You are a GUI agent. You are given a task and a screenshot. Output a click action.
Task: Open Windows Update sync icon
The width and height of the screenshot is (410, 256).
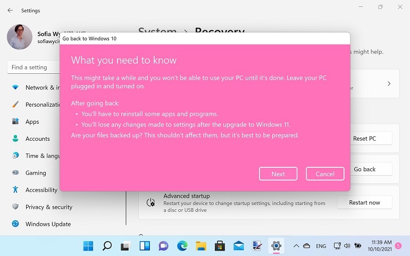pyautogui.click(x=15, y=224)
